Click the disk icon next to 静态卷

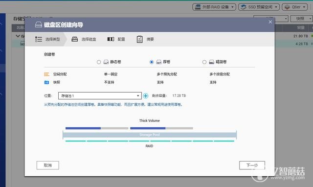click(x=106, y=62)
